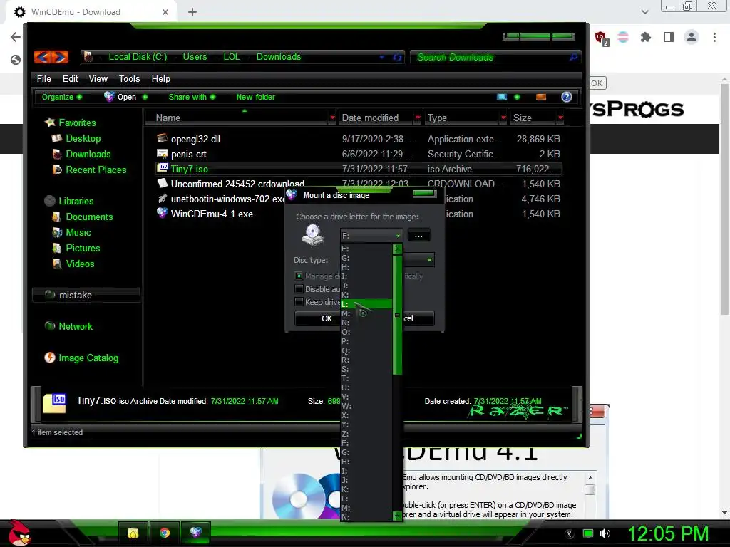Image resolution: width=730 pixels, height=547 pixels.
Task: Open Desktop in Favorites sidebar
Action: tap(83, 138)
